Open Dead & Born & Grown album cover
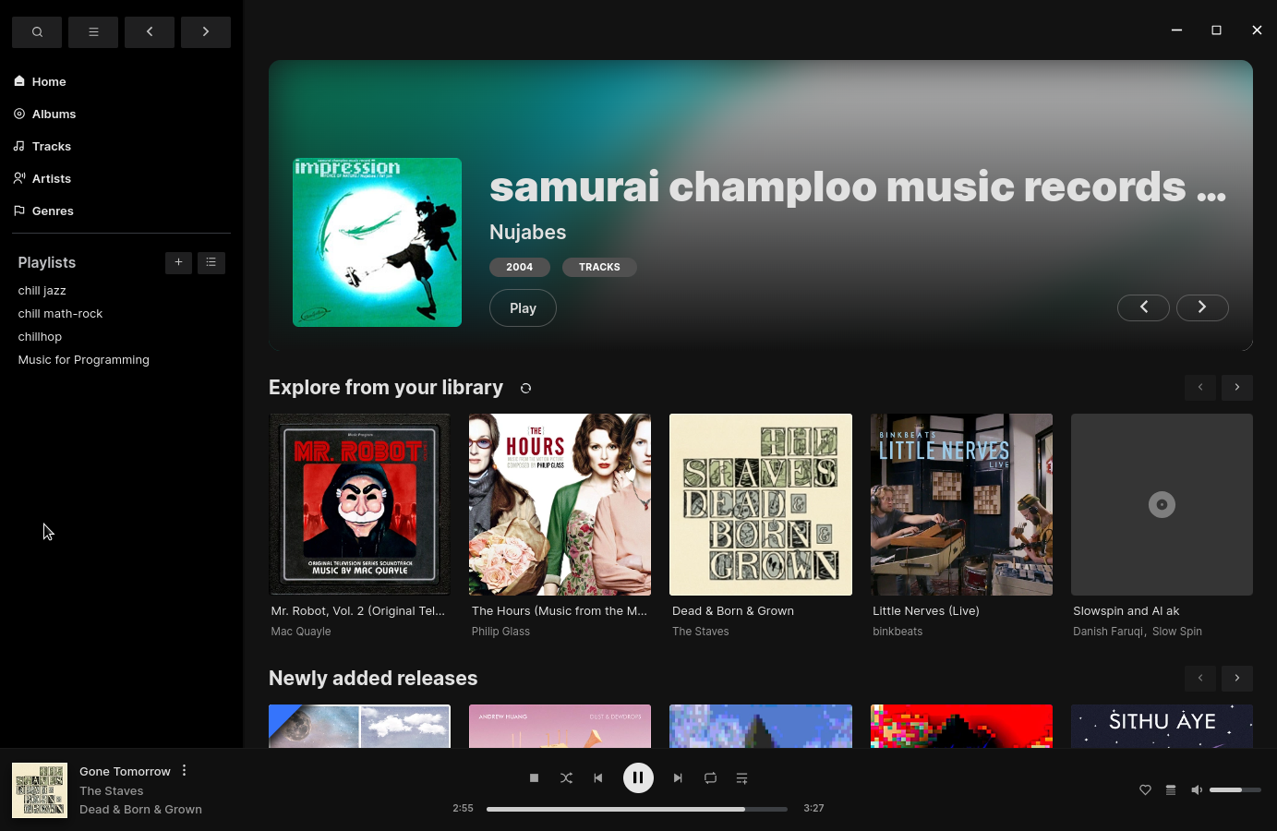This screenshot has width=1277, height=831. tap(761, 504)
